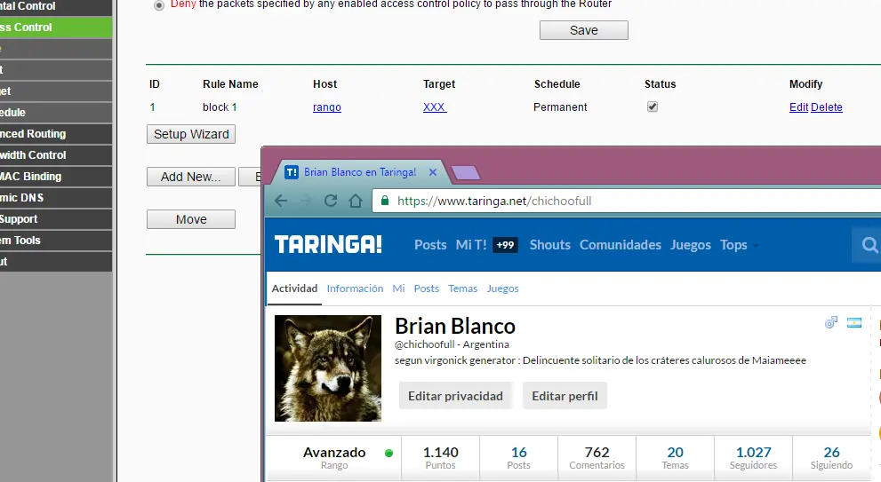Viewport: 881px width, 482px height.
Task: Click the block 1 rule name cell
Action: tap(220, 107)
